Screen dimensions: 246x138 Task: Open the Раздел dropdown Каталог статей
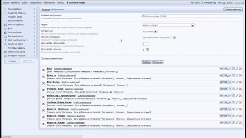click(x=168, y=25)
